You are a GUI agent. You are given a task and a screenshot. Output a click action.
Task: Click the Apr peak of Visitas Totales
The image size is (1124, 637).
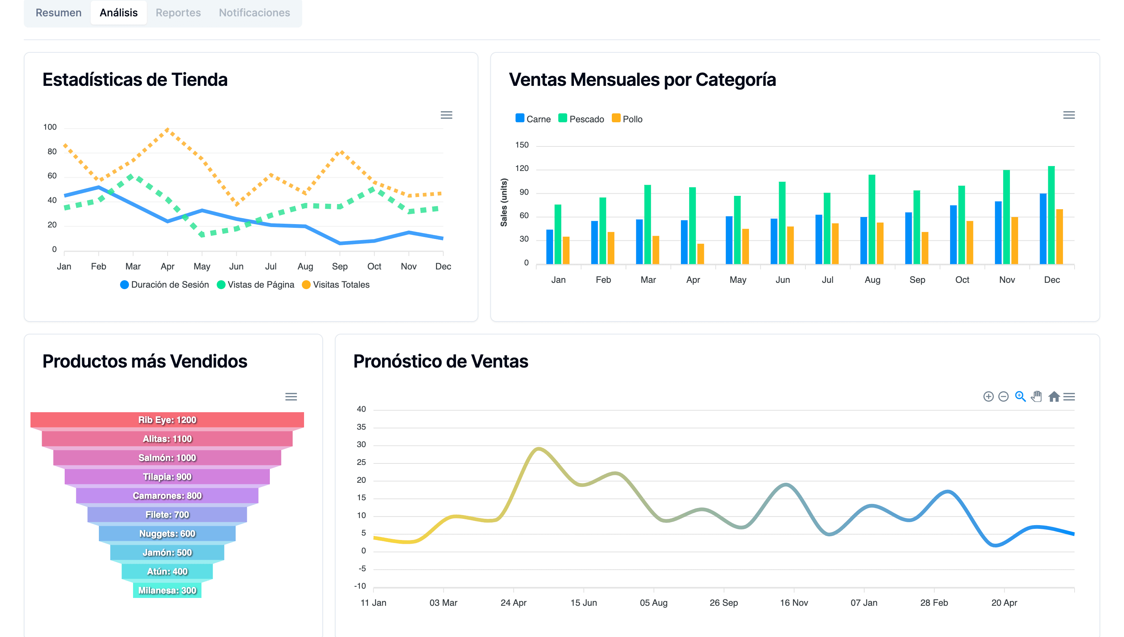[168, 129]
